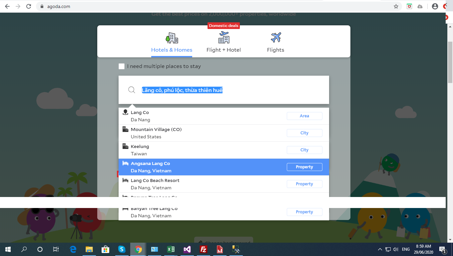Click the Chrome taskbar icon
The height and width of the screenshot is (256, 453).
click(x=138, y=249)
